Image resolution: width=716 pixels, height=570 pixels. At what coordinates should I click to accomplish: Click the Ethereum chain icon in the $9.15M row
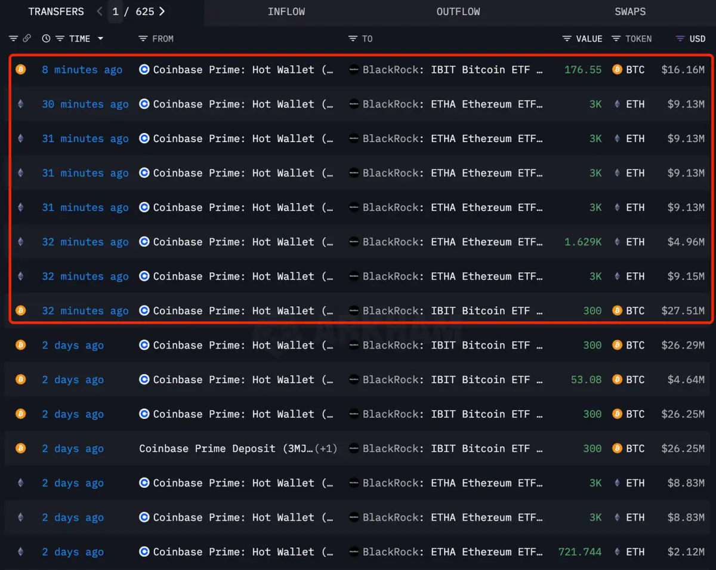pos(21,276)
